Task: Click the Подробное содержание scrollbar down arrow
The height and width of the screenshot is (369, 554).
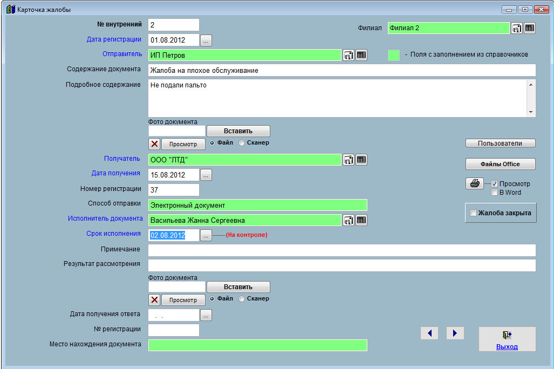Action: pyautogui.click(x=531, y=112)
